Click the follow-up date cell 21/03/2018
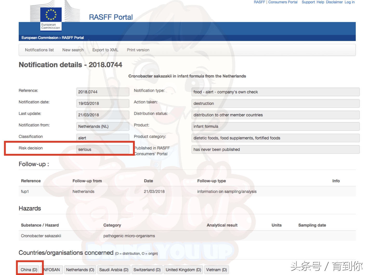Screen dimensions: 369x275 click(x=154, y=192)
